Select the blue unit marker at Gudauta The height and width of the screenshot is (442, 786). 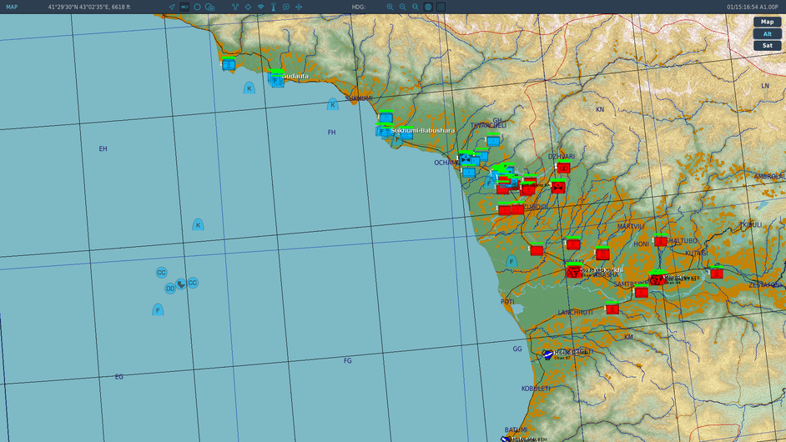pyautogui.click(x=276, y=78)
